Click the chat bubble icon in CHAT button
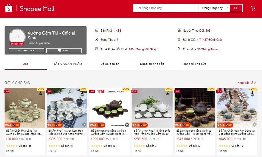Screen dimensions: 262x157 (60, 50)
